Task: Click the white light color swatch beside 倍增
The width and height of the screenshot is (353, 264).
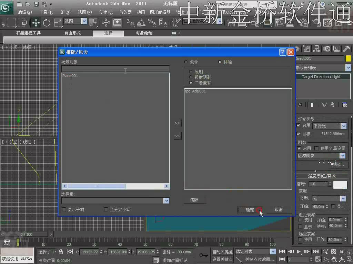Action: point(340,184)
